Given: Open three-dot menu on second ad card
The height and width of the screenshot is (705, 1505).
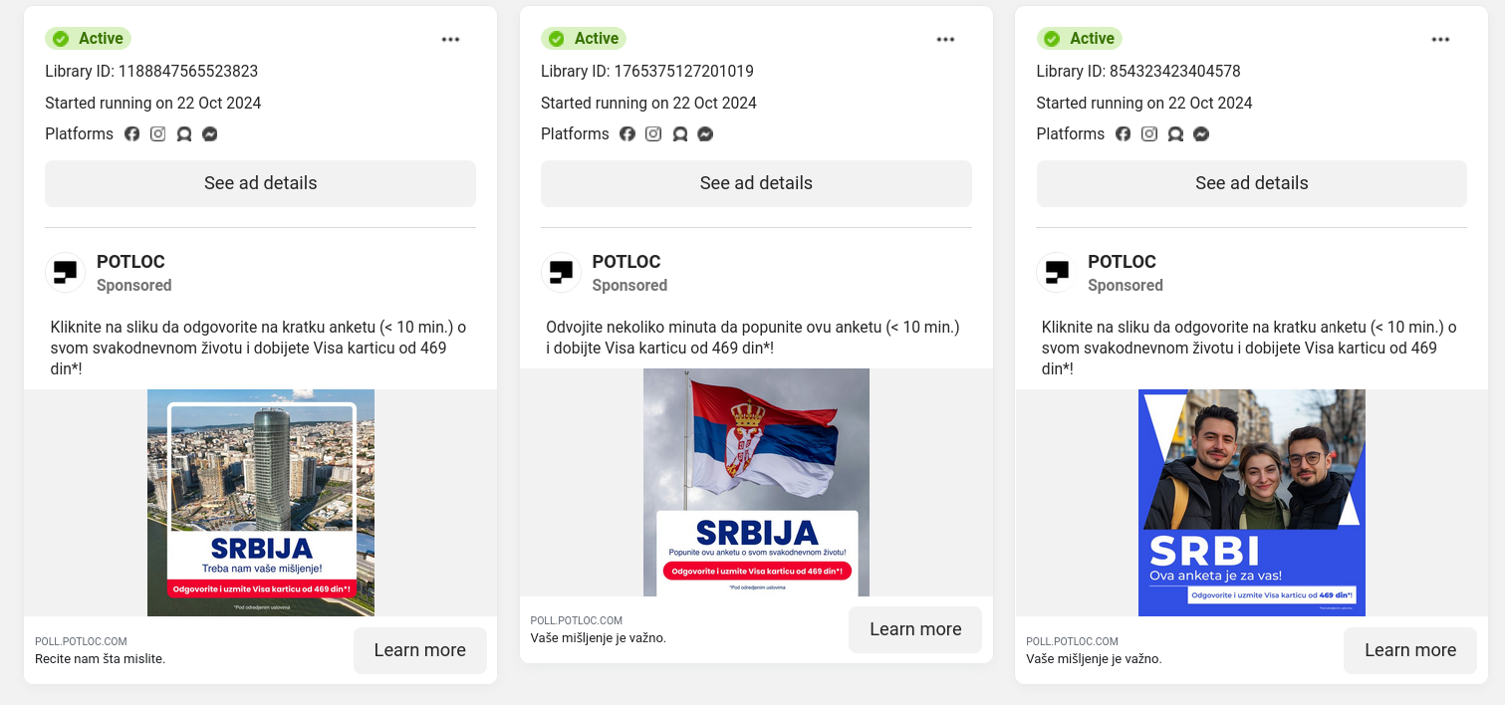Looking at the screenshot, I should [945, 39].
